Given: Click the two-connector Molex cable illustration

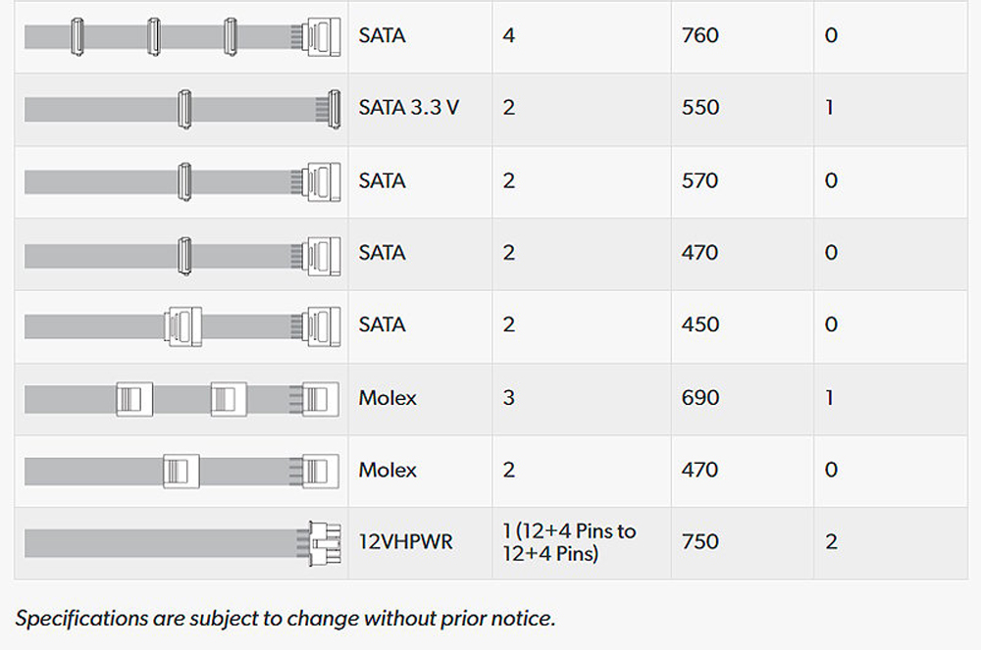Looking at the screenshot, I should tap(181, 471).
